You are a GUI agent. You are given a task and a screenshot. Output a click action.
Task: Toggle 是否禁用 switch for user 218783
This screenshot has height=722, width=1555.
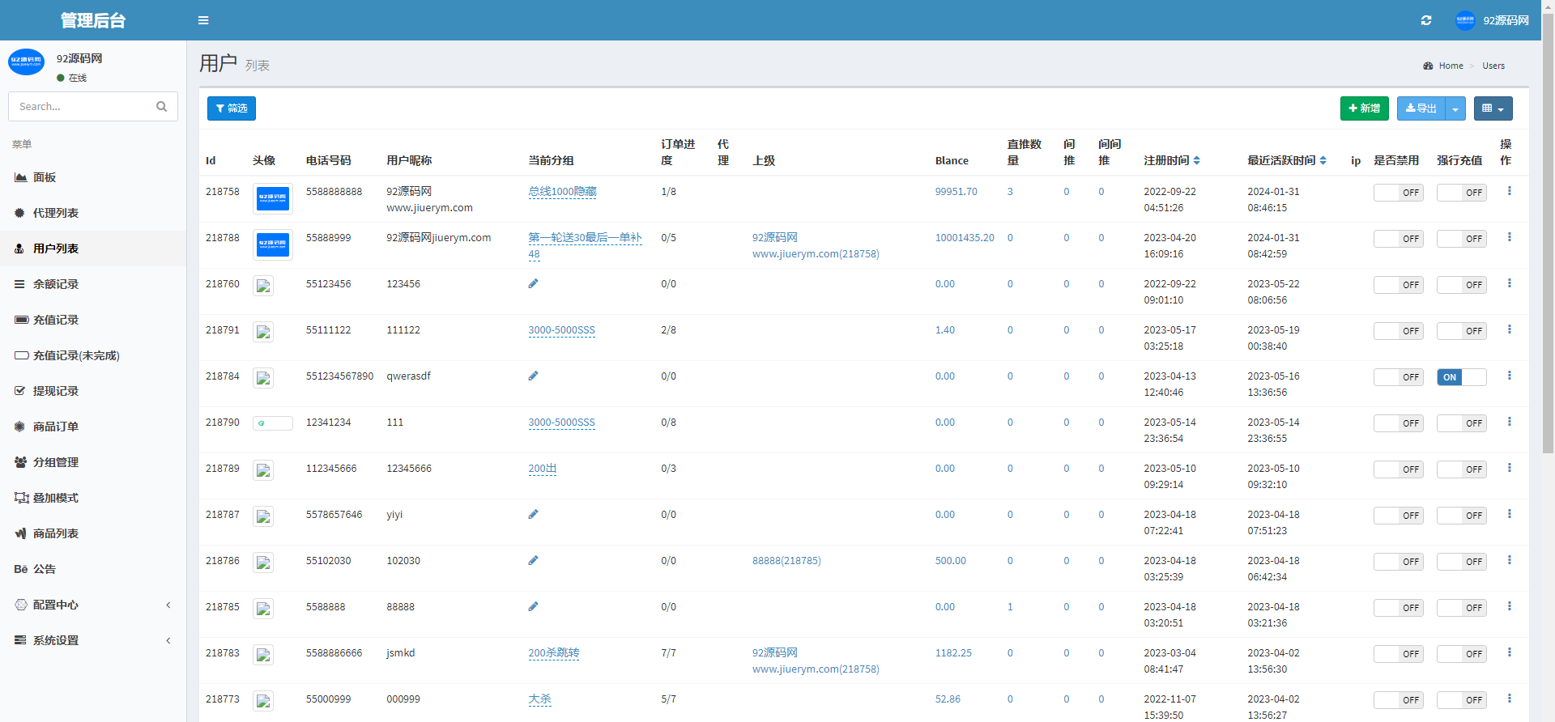(1399, 654)
